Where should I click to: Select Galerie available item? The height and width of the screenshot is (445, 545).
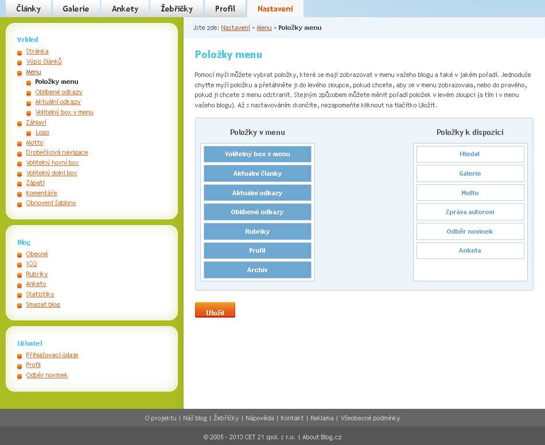click(x=470, y=173)
